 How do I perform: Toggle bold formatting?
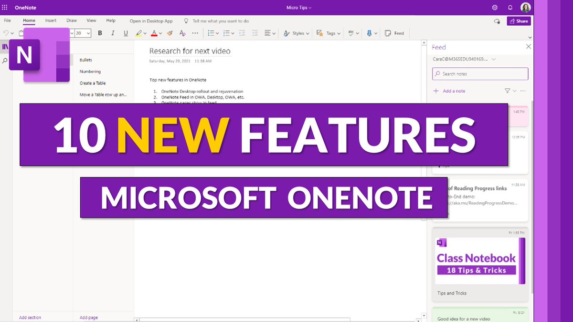click(x=100, y=33)
